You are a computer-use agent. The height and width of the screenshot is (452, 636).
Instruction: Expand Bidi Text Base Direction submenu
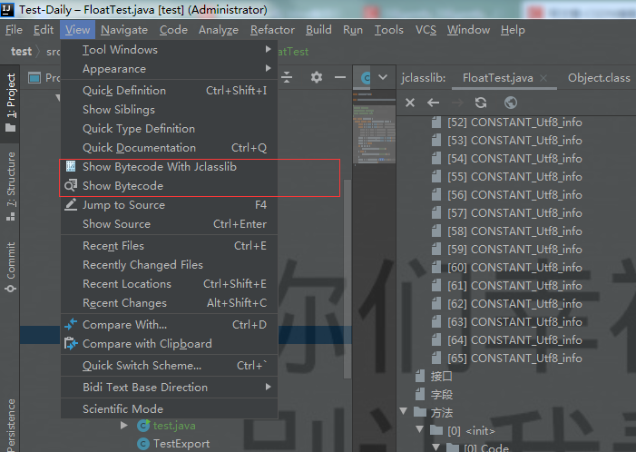(169, 388)
